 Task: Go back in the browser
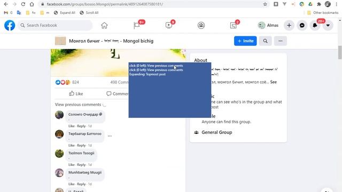(x=6, y=4)
